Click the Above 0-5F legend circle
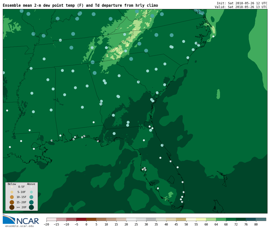 click(x=31, y=187)
